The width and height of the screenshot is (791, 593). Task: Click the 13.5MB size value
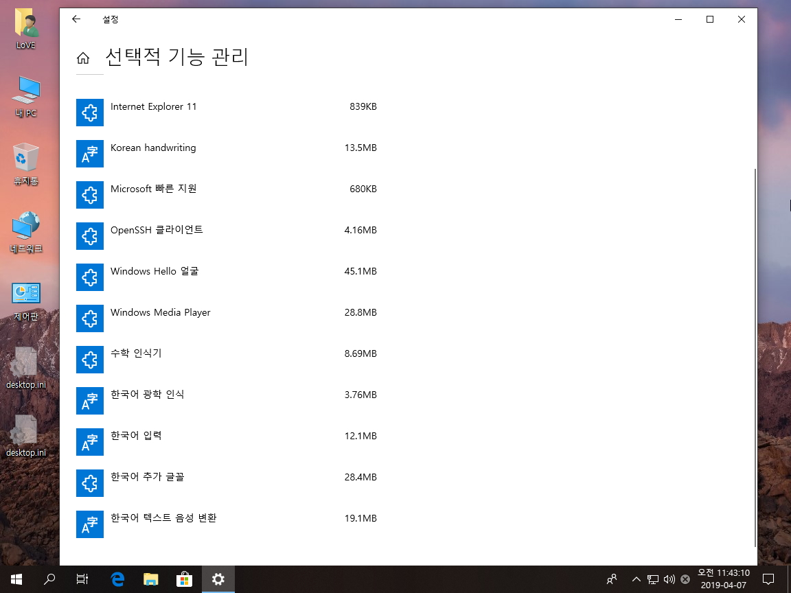click(x=360, y=148)
